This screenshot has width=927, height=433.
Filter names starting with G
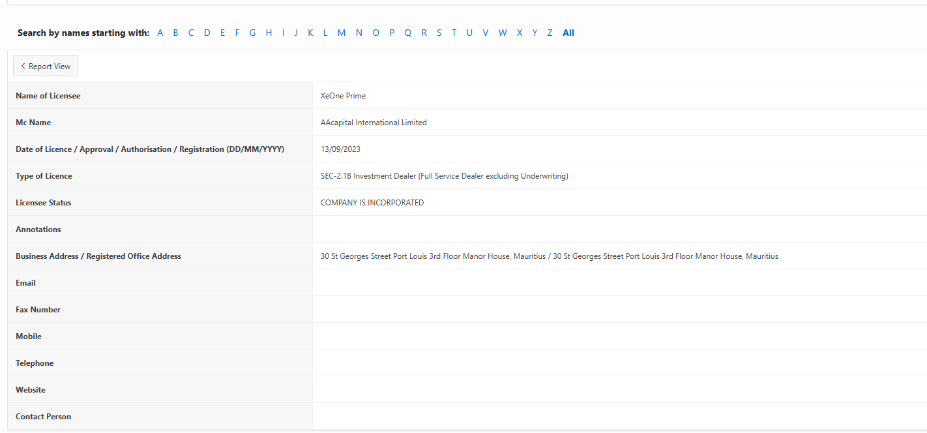tap(252, 33)
